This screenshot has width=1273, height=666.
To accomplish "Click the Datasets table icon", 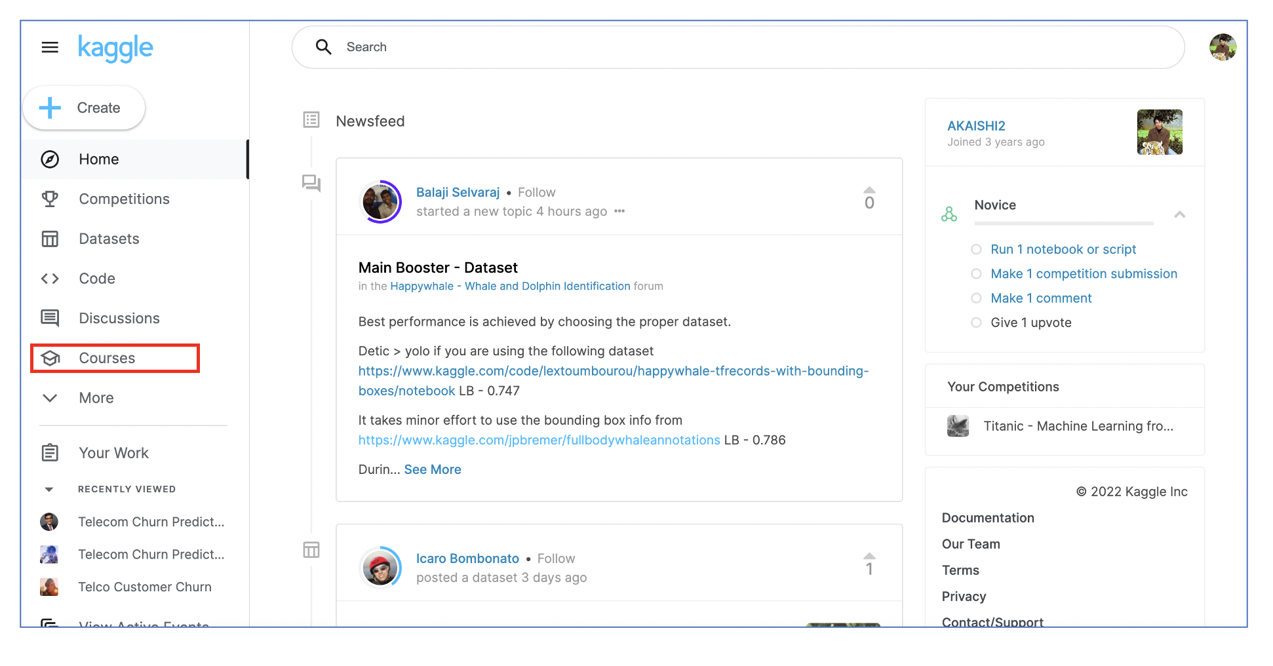I will [50, 239].
